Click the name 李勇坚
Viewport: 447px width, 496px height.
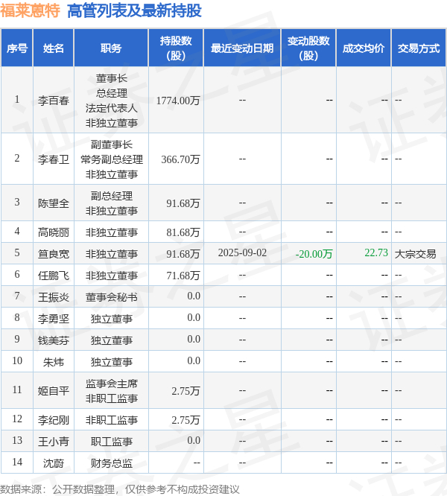click(54, 319)
